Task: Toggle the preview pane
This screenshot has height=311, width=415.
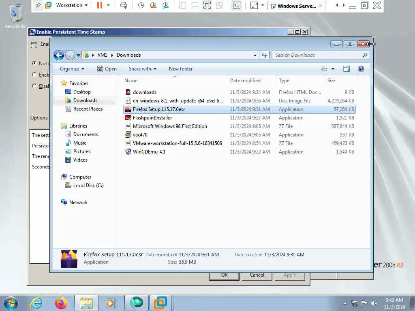Action: coord(347,69)
